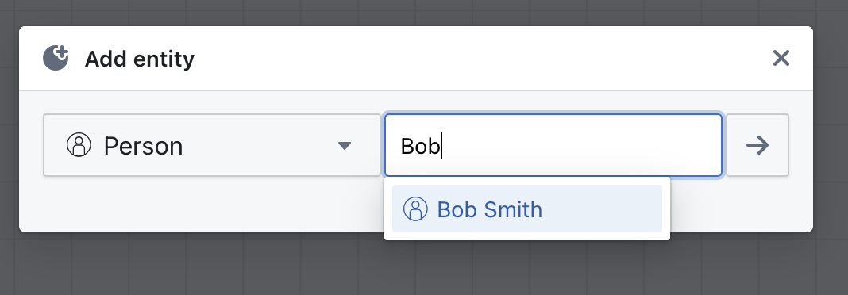Select the Person entity type dropdown
This screenshot has width=848, height=295.
212,145
